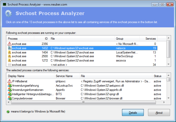Screen dimensions: 176x122
Task: Maximize the Svchost Process Analyzer window
Action: 162,5
